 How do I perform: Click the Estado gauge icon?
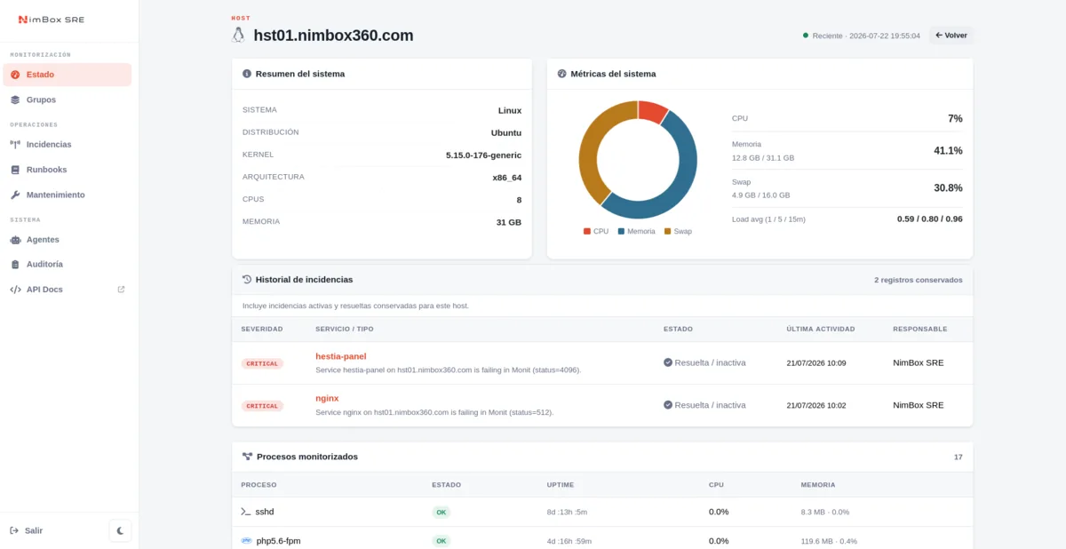click(15, 75)
